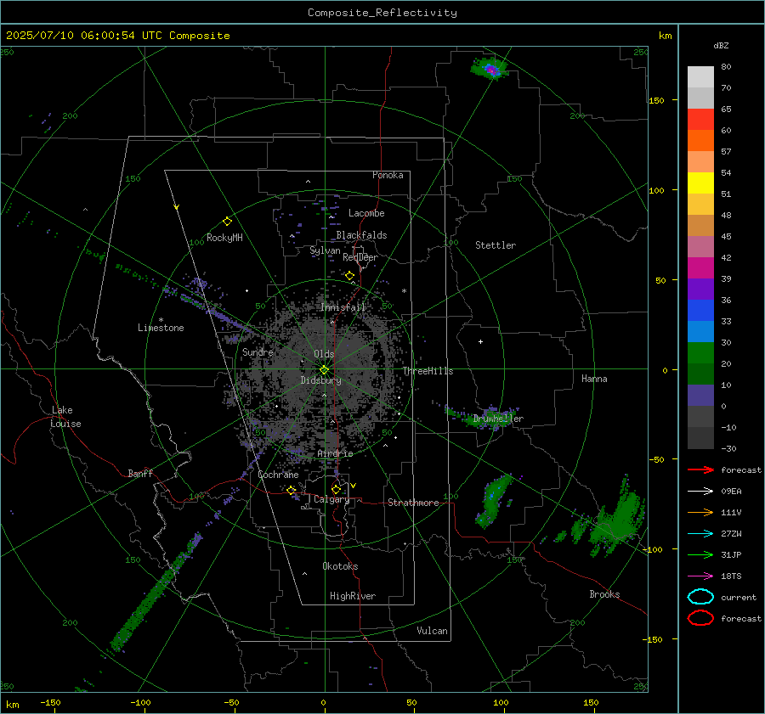The height and width of the screenshot is (714, 765).
Task: Click the green echo east of Strathmore
Action: tap(493, 501)
